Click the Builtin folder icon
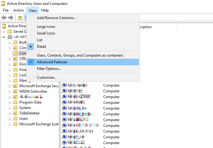Image resolution: width=213 pixels, height=148 pixels. coord(15,42)
